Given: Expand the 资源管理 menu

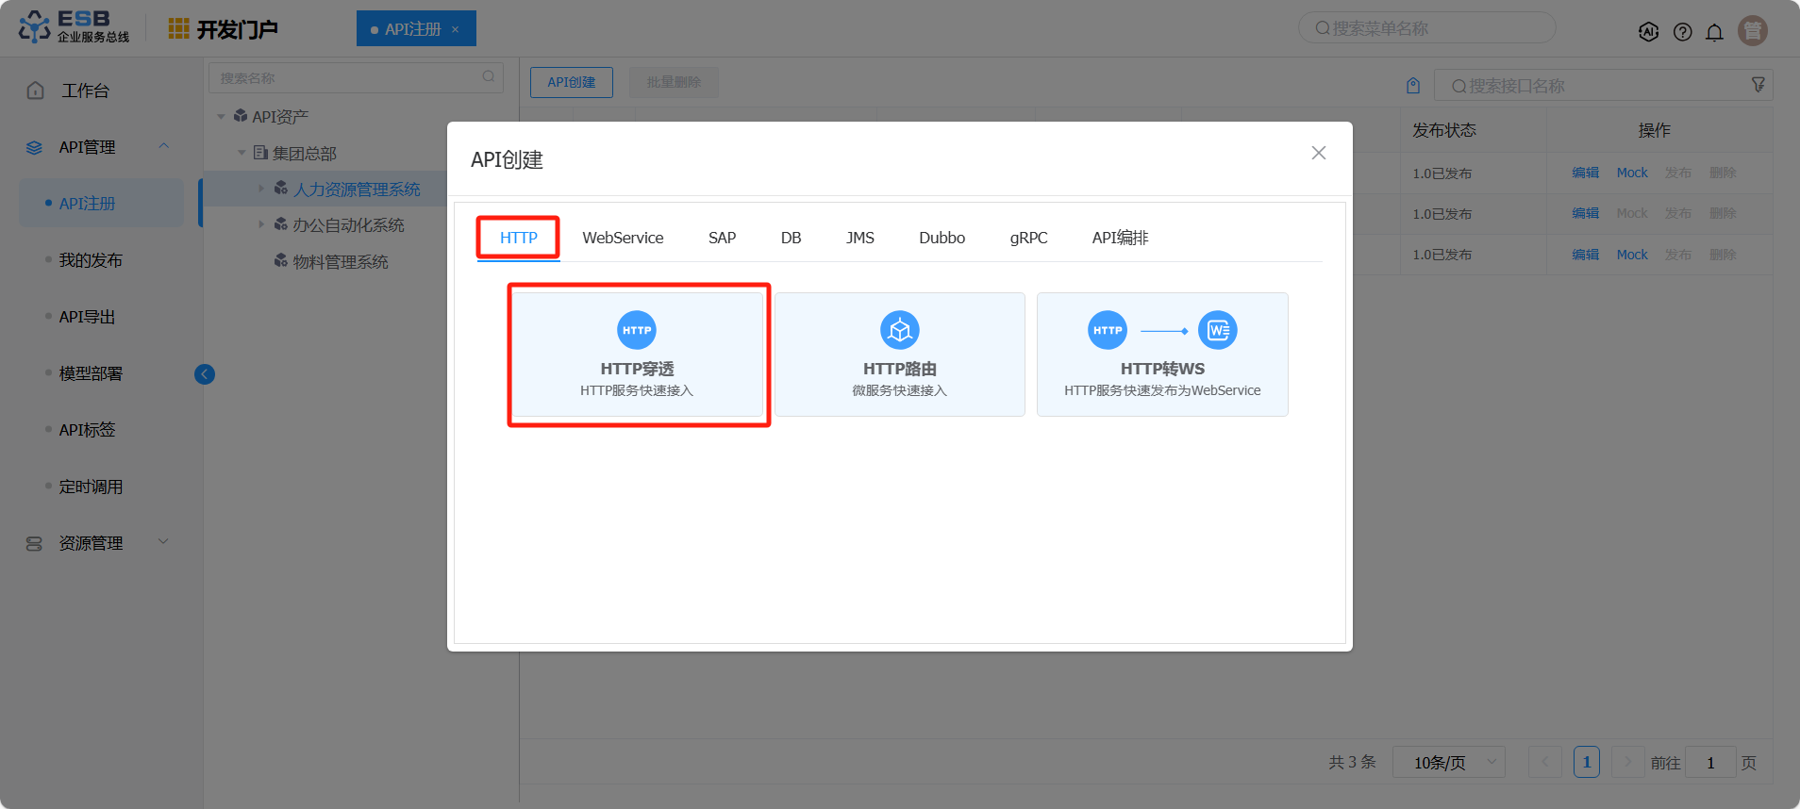Looking at the screenshot, I should [91, 543].
